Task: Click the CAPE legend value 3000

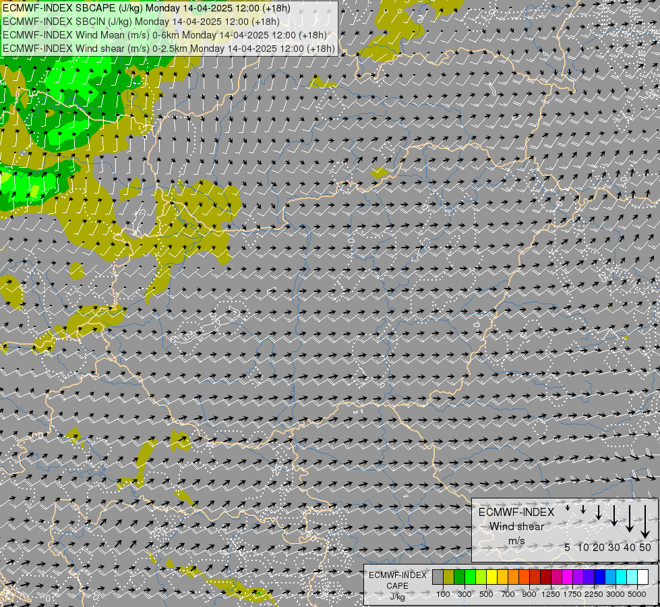Action: point(616,594)
